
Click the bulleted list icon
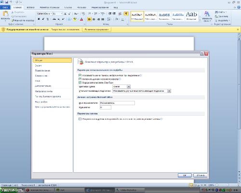pos(89,14)
